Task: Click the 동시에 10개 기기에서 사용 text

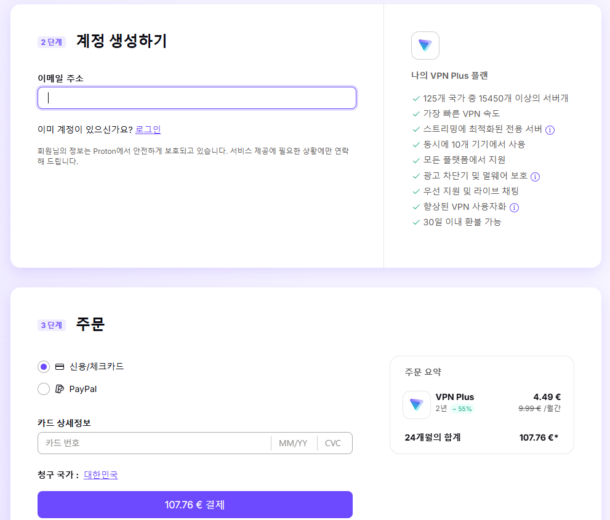Action: click(x=474, y=144)
